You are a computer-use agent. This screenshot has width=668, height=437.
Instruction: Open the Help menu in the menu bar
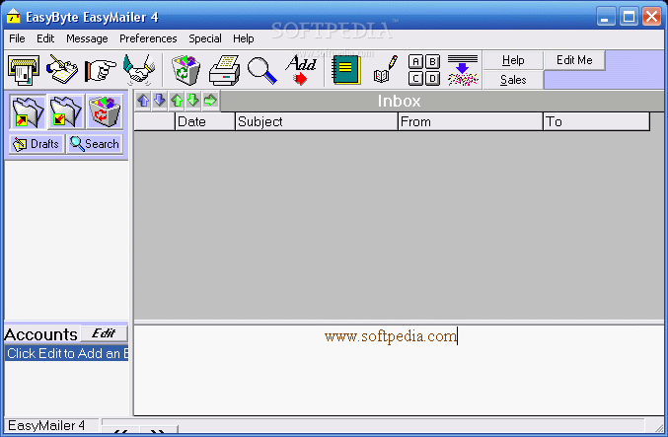[244, 38]
